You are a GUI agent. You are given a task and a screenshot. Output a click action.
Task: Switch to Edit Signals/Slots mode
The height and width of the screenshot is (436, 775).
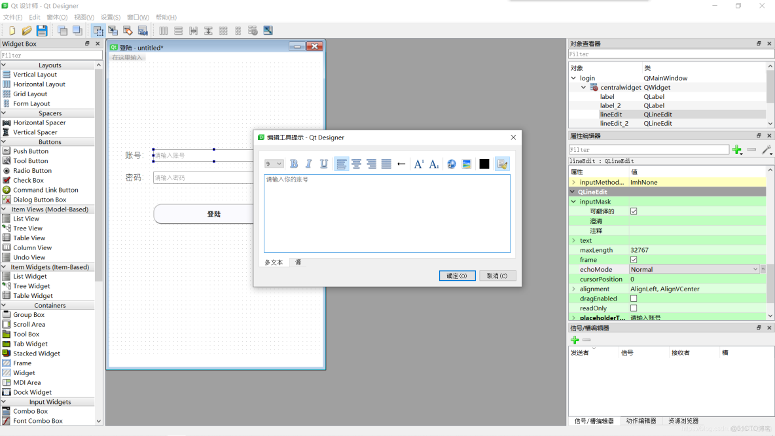click(113, 29)
